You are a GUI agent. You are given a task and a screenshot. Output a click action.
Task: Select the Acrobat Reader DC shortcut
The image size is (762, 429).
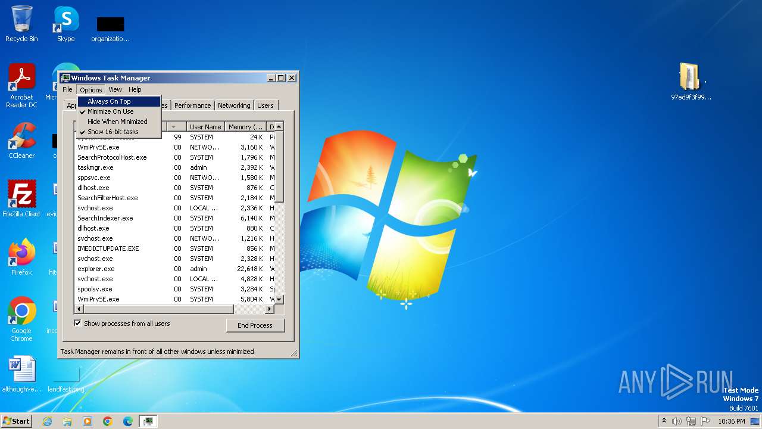[21, 85]
